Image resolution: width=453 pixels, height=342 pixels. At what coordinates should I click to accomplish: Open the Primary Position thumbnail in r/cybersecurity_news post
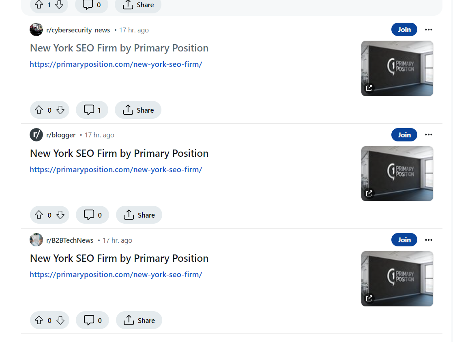tap(397, 68)
